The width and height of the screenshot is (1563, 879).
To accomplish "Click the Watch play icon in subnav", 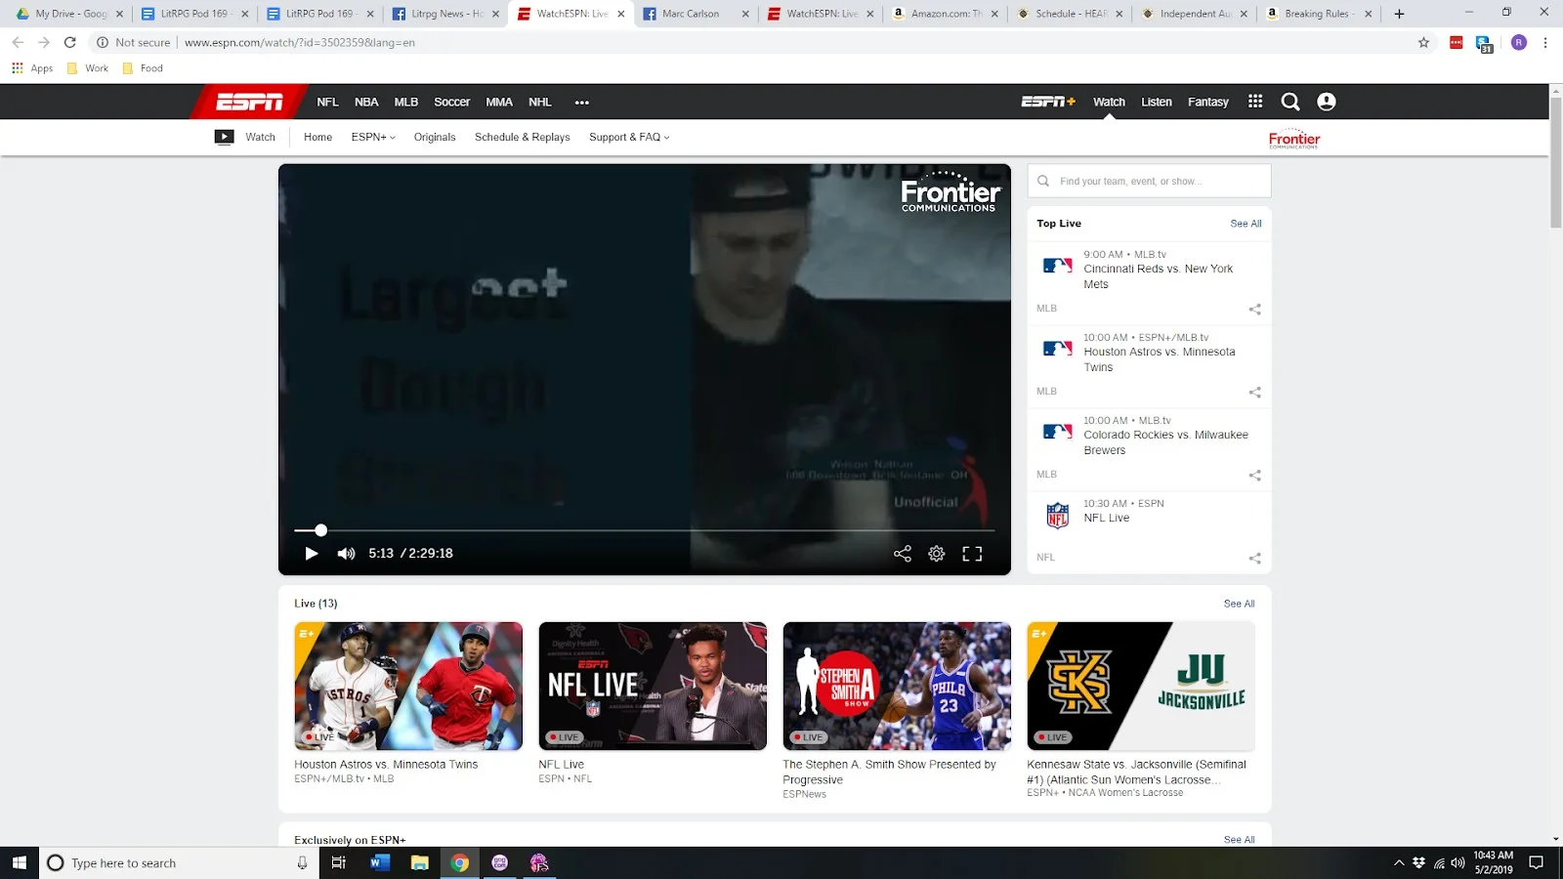I will click(x=225, y=138).
